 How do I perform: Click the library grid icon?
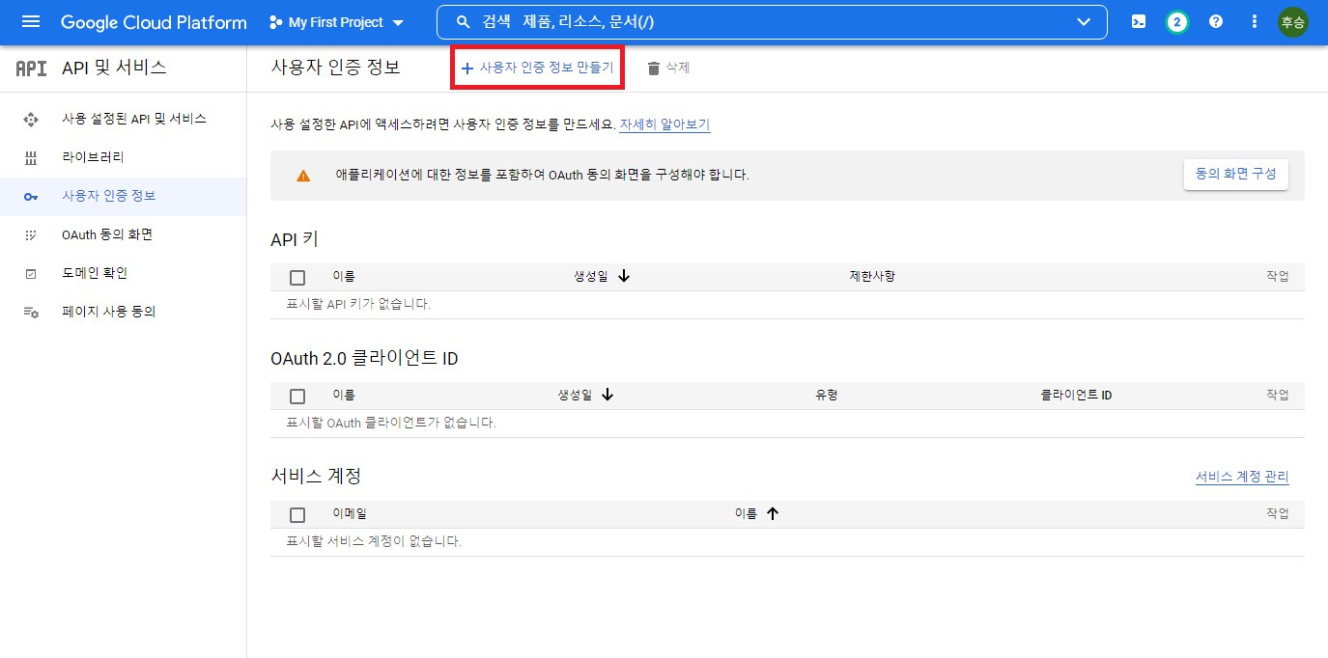pyautogui.click(x=31, y=158)
